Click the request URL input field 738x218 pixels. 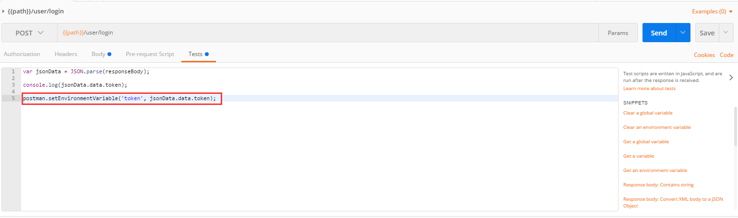click(x=326, y=33)
